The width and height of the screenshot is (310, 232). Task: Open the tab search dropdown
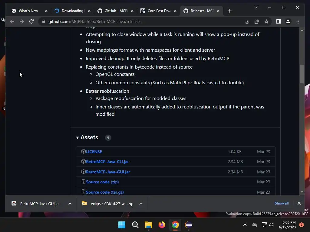(256, 8)
